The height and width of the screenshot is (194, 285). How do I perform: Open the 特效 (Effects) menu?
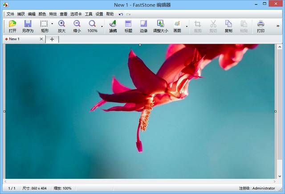tap(53, 14)
